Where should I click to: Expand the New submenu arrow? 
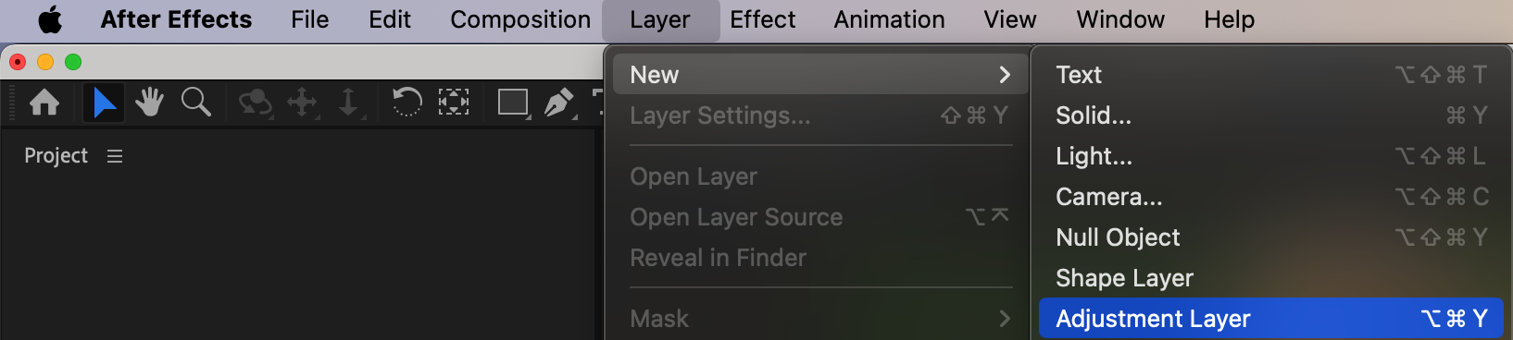point(1005,74)
